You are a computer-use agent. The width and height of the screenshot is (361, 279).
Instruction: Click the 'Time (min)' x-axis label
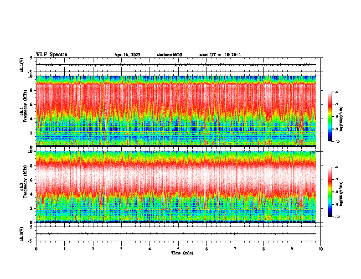coord(182,253)
